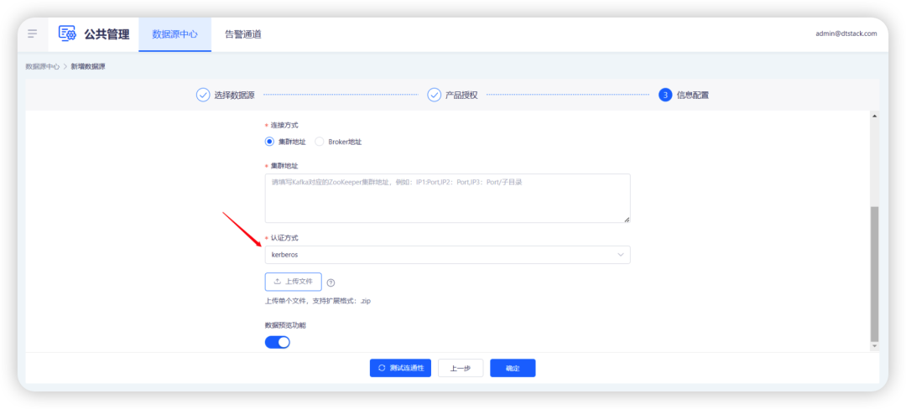Click the admin@dtstack.com account label

[846, 34]
